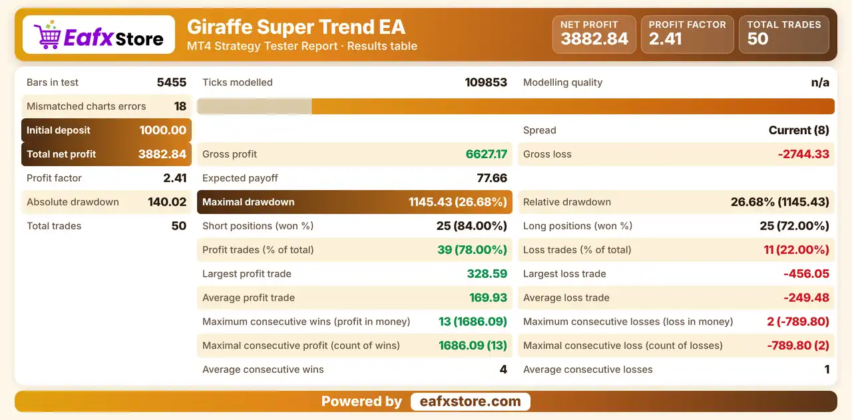
Task: Click the Eafx Store shopping cart logo
Action: 99,35
